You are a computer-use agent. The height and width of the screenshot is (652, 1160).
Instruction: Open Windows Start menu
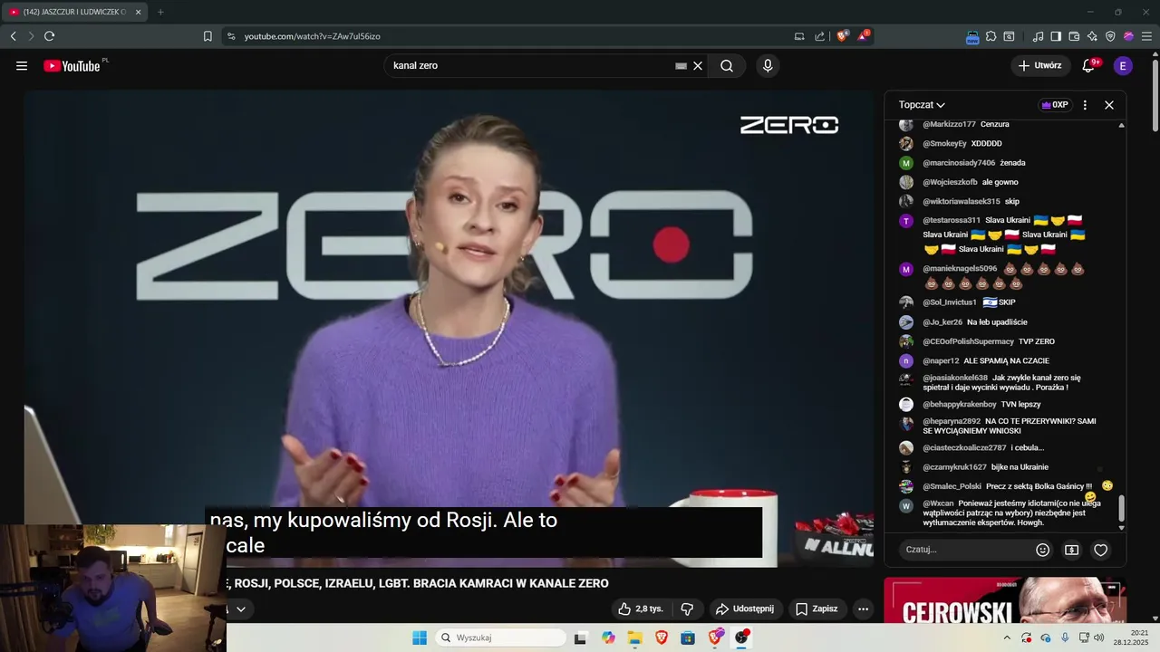419,638
